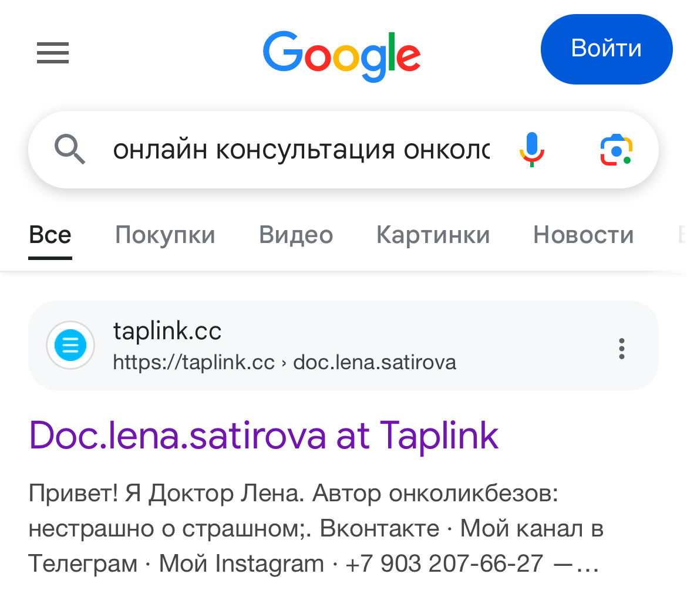
Task: Open the Видео results tab
Action: pos(295,234)
